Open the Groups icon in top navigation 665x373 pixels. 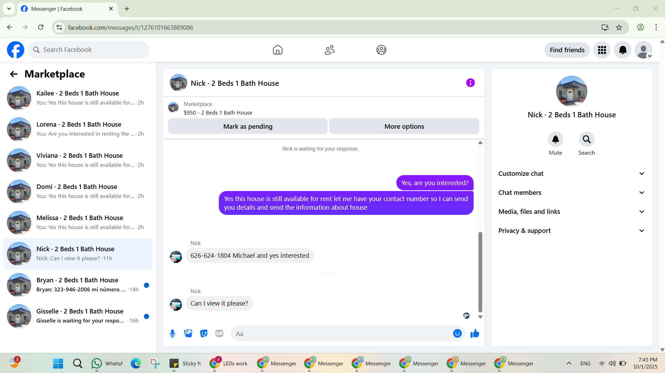[x=381, y=50]
